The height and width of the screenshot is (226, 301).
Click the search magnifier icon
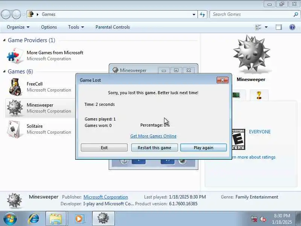[x=296, y=14]
